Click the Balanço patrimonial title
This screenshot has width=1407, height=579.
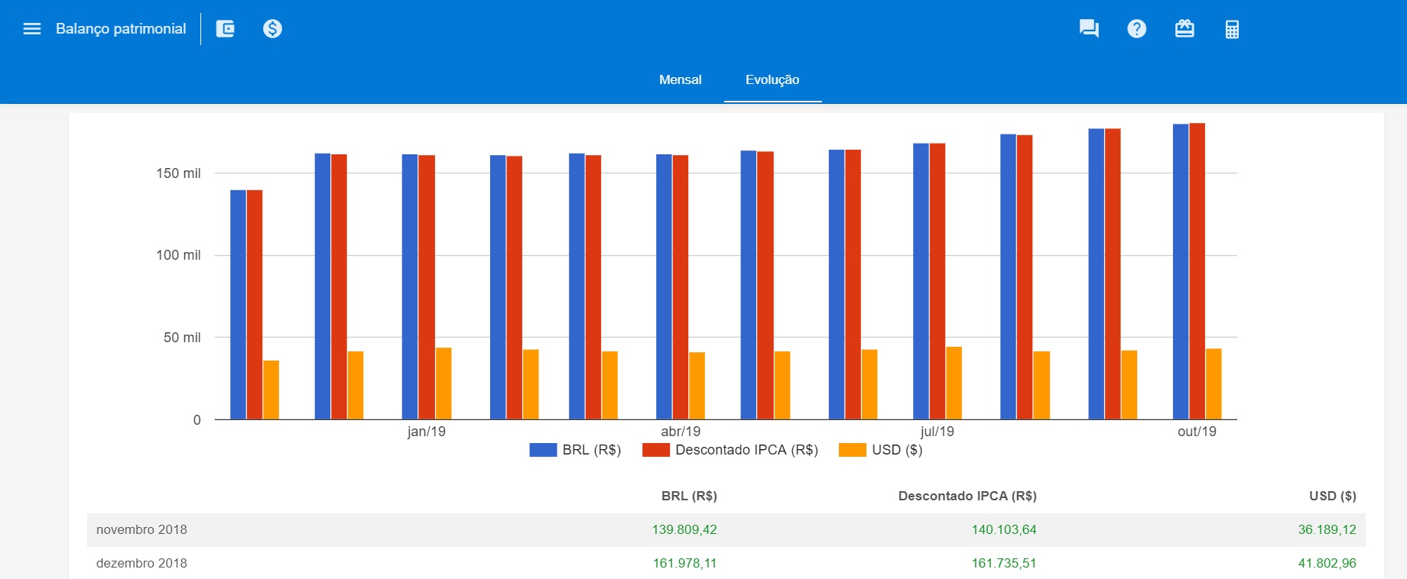click(x=121, y=29)
